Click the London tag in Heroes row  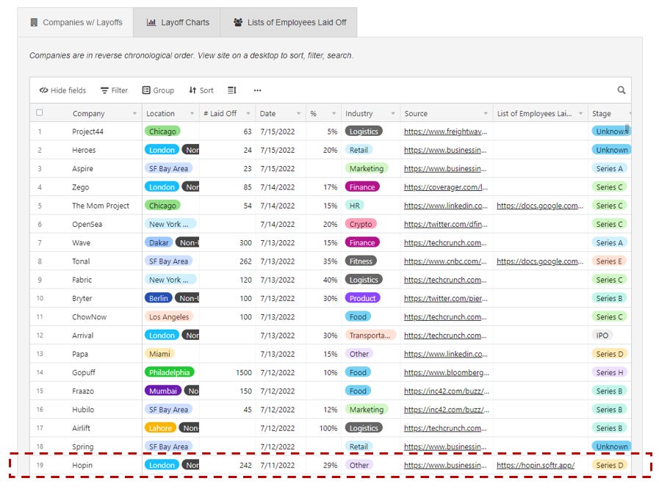click(x=162, y=150)
